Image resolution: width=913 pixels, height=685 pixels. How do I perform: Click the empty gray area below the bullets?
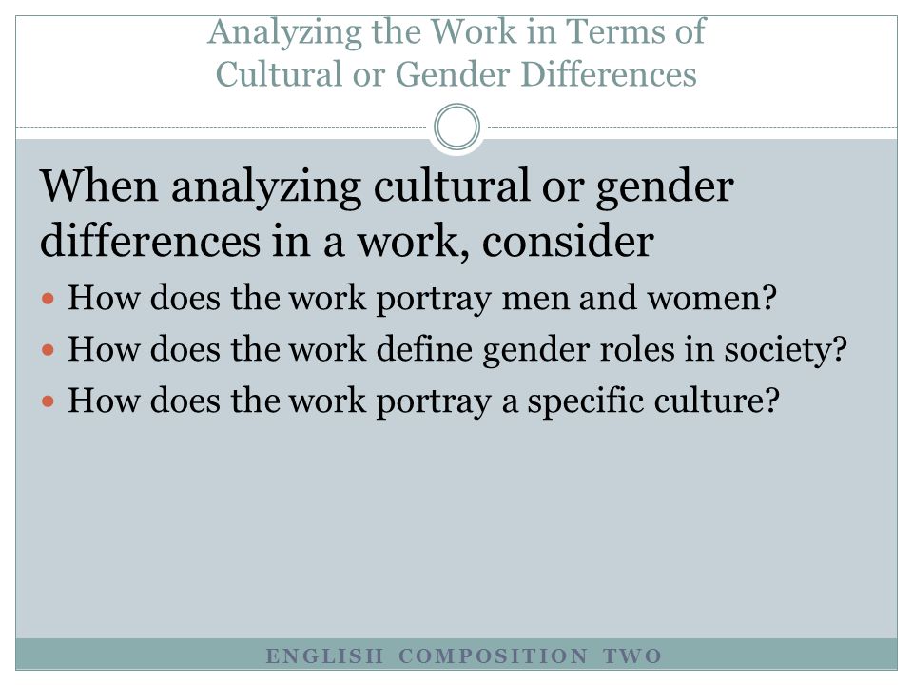[456, 530]
